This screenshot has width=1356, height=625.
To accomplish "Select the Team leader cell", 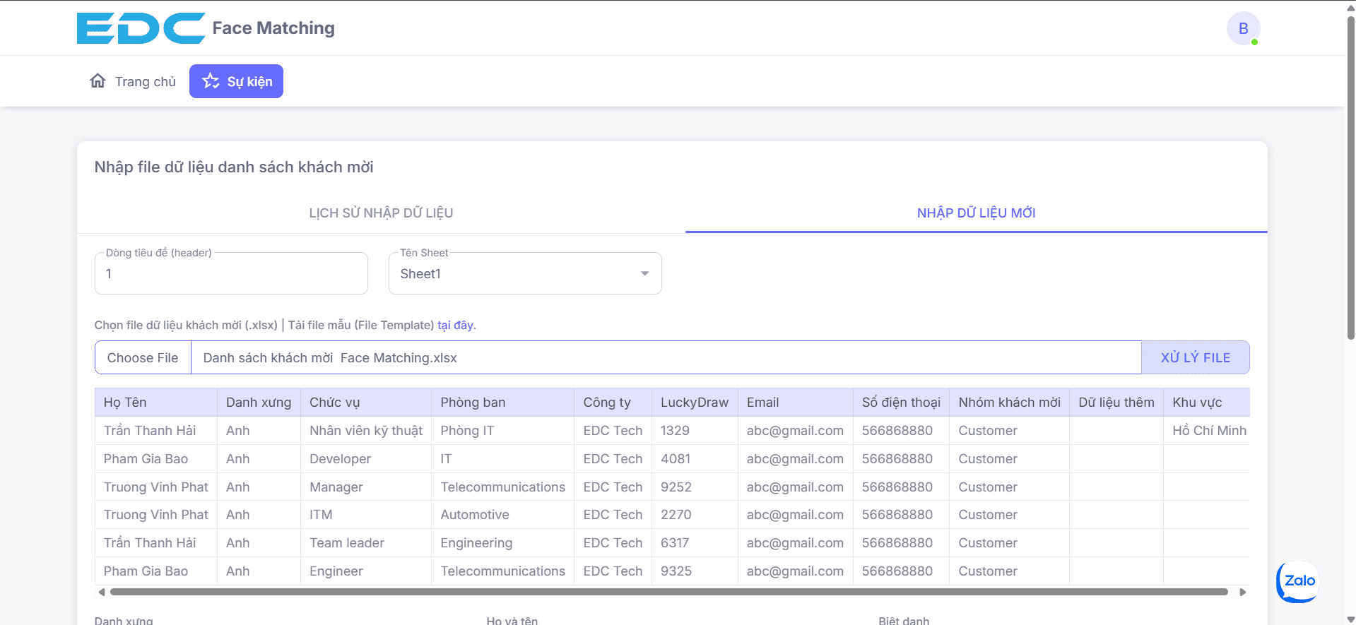I will (x=366, y=543).
